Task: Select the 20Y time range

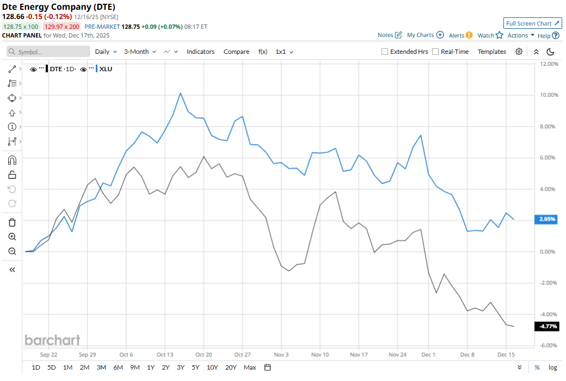Action: point(231,367)
